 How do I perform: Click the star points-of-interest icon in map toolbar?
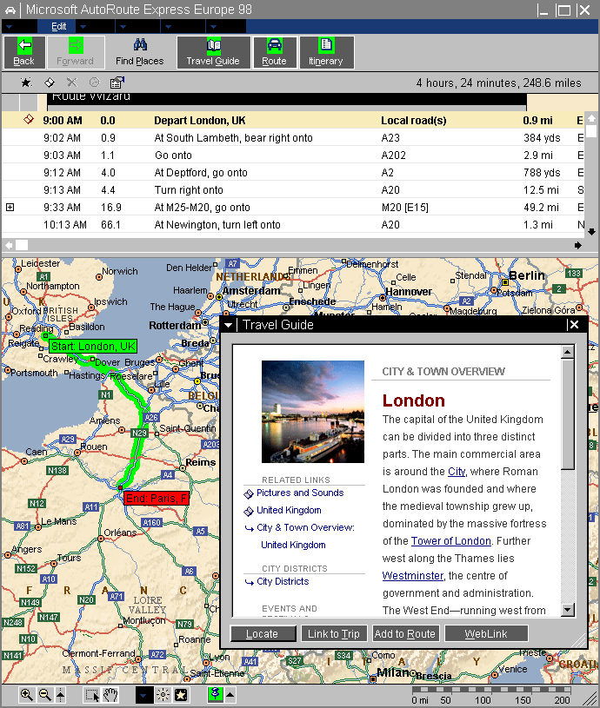(181, 695)
